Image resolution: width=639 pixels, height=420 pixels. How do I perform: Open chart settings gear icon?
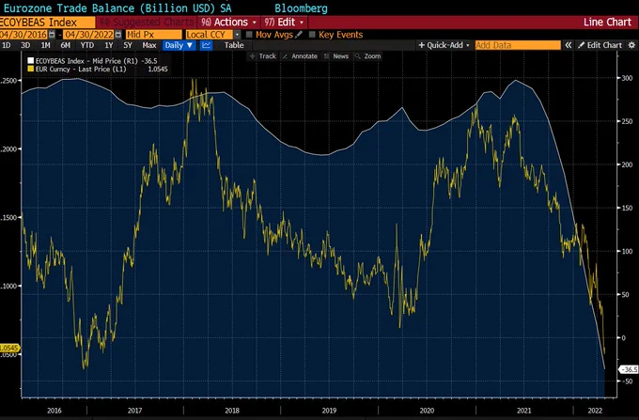(631, 45)
